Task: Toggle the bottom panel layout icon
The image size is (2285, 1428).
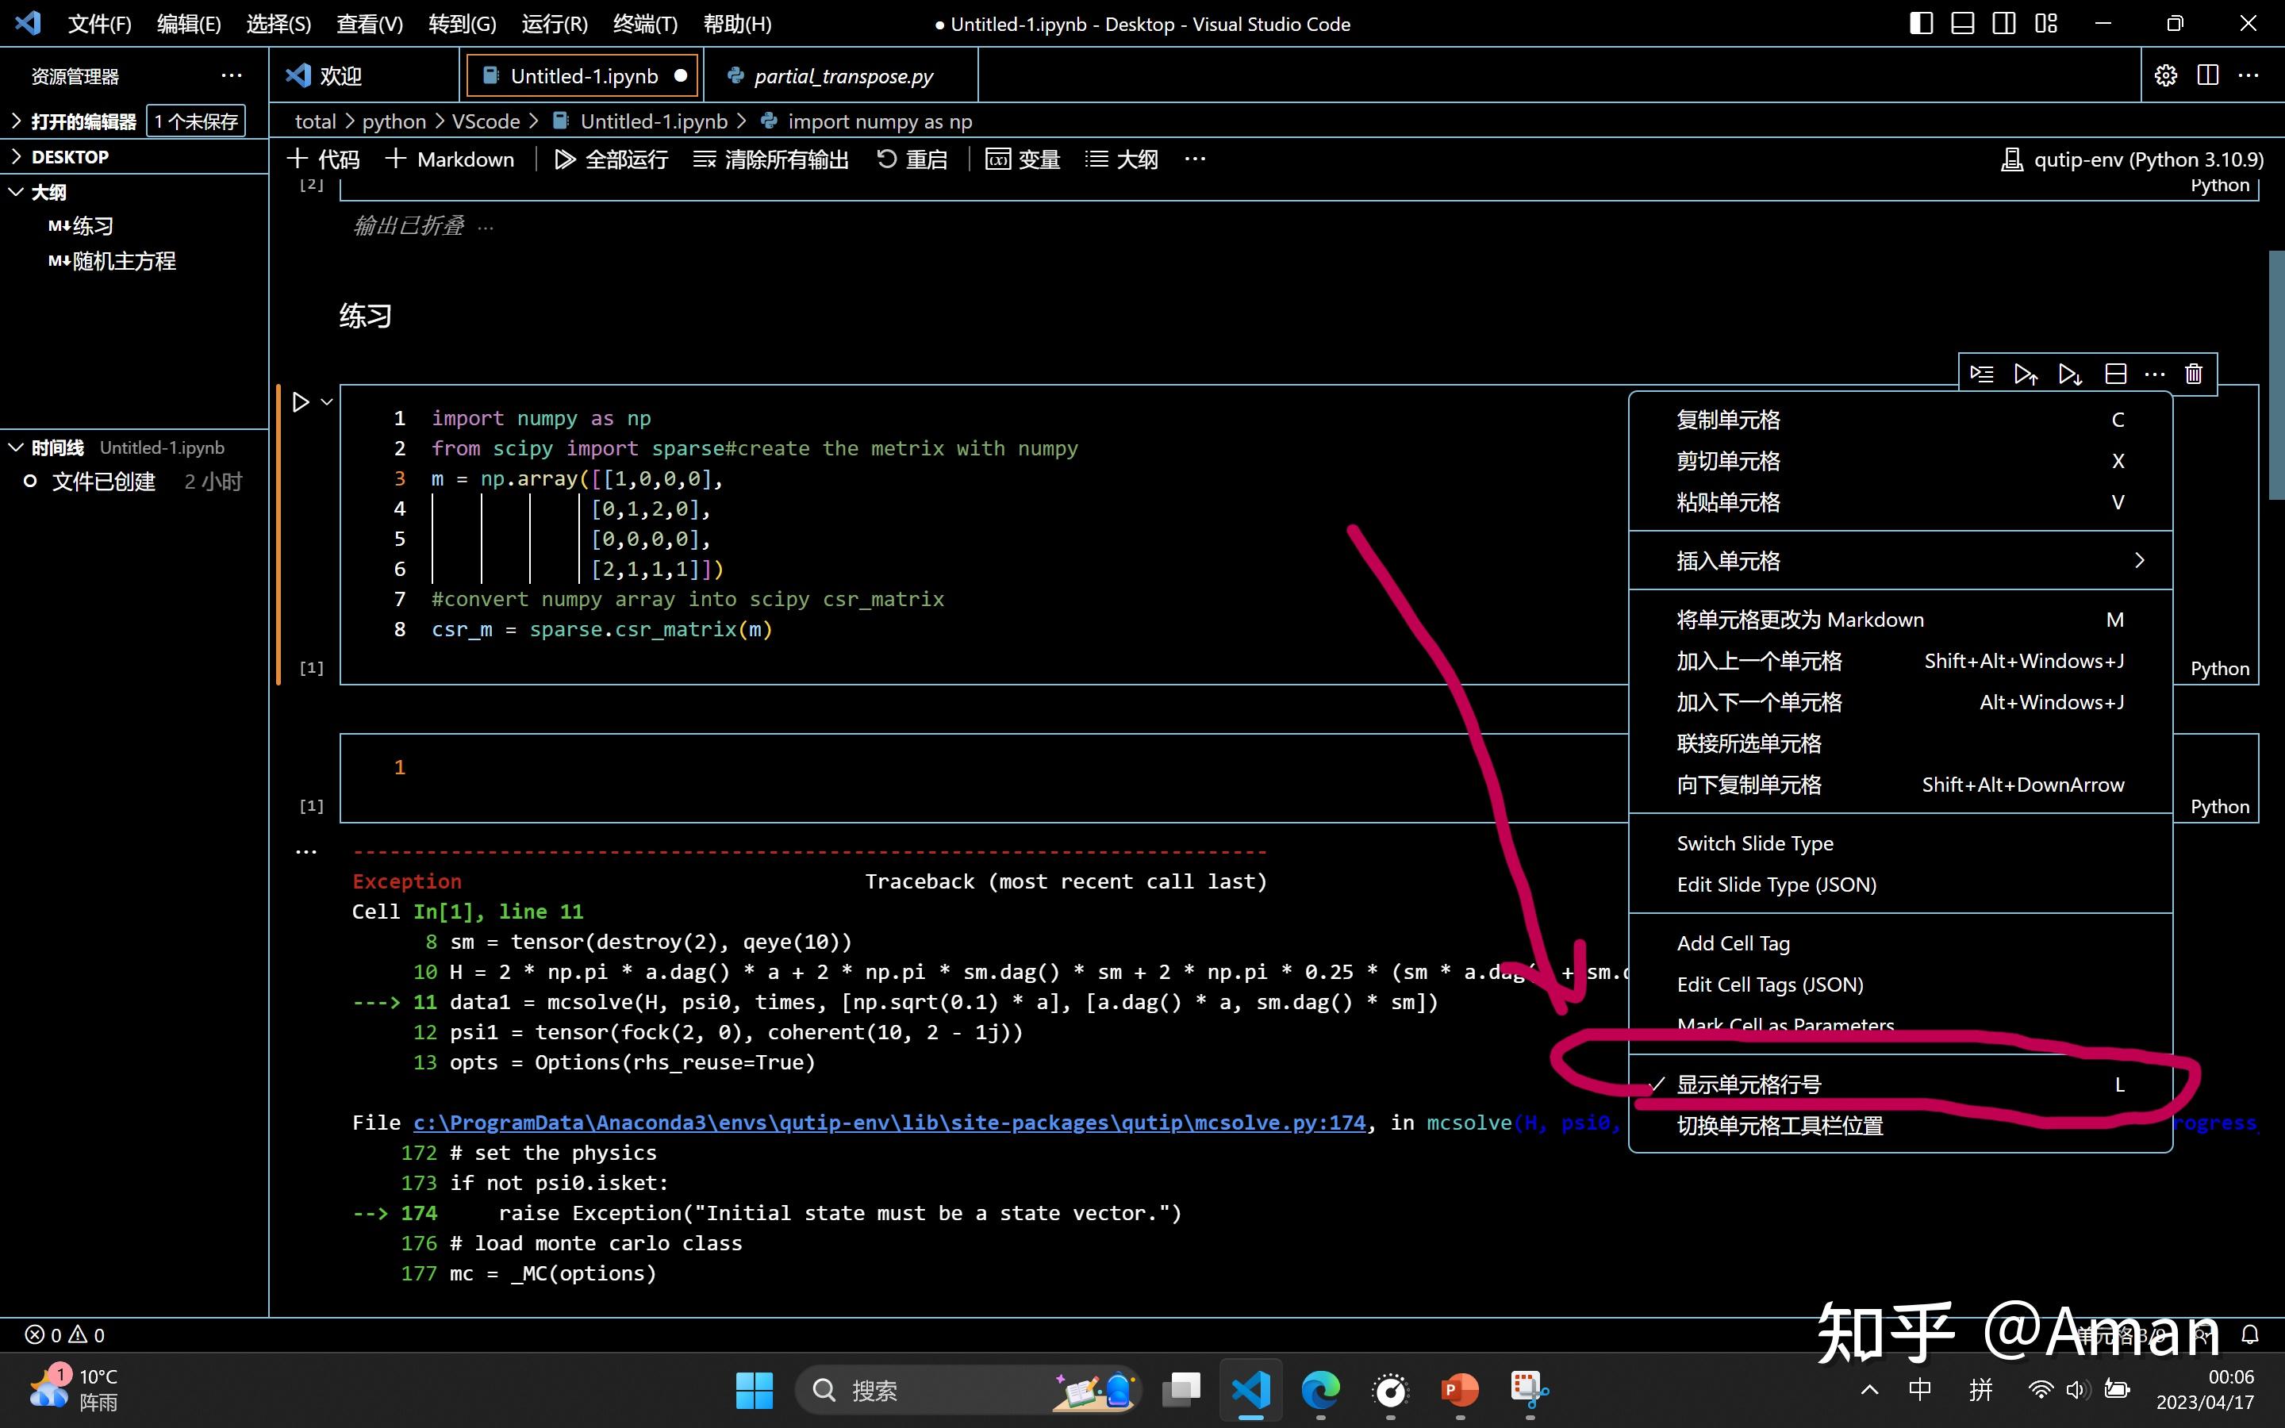Action: (1963, 23)
